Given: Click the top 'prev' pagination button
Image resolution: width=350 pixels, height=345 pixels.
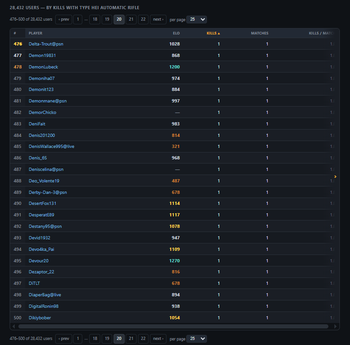Looking at the screenshot, I should click(63, 19).
